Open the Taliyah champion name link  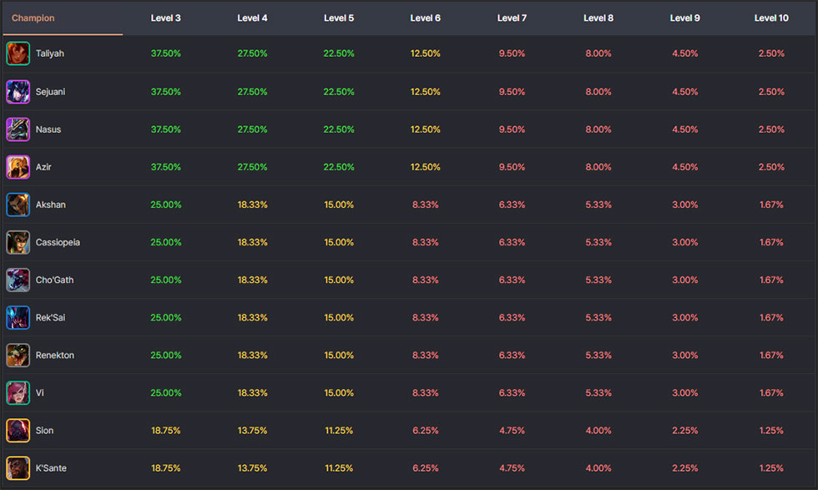(50, 53)
